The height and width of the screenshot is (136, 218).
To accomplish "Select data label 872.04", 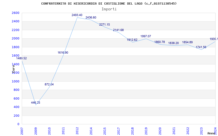I will point(49,84).
